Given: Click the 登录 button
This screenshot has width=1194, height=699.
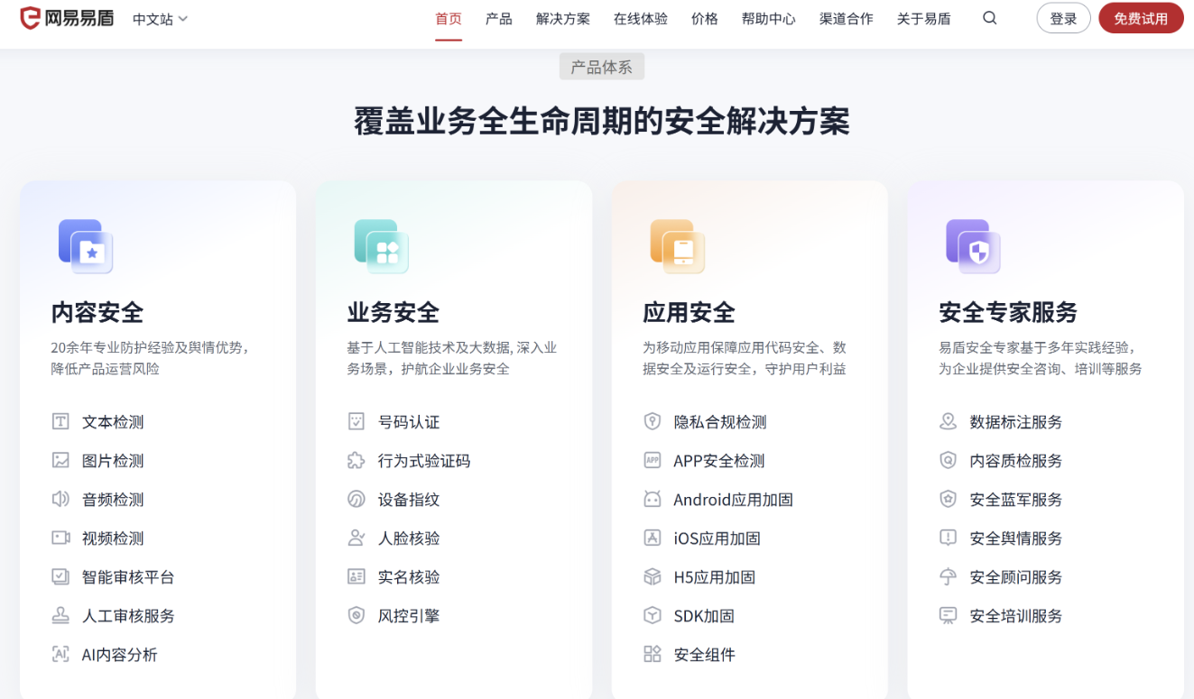Looking at the screenshot, I should (x=1063, y=19).
